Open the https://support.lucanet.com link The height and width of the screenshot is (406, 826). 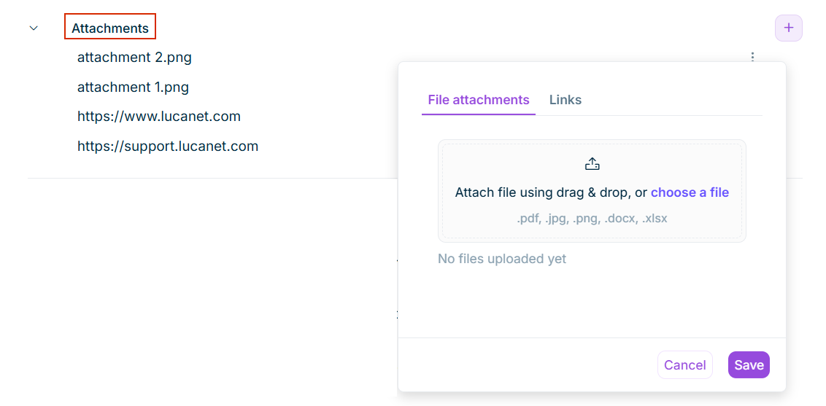coord(168,147)
